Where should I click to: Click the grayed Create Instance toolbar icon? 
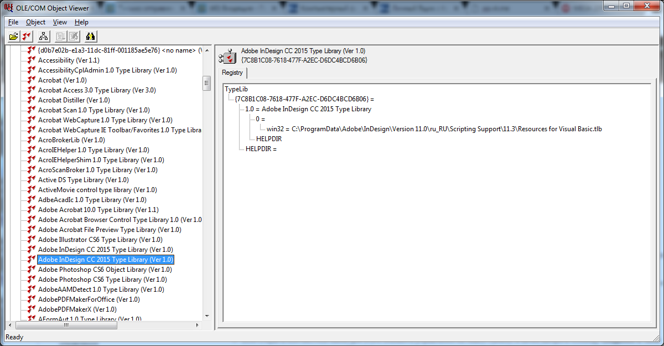tap(61, 37)
